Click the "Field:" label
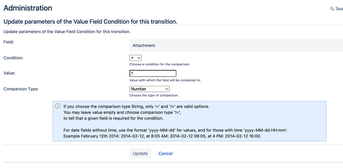The height and width of the screenshot is (168, 343). pyautogui.click(x=9, y=42)
